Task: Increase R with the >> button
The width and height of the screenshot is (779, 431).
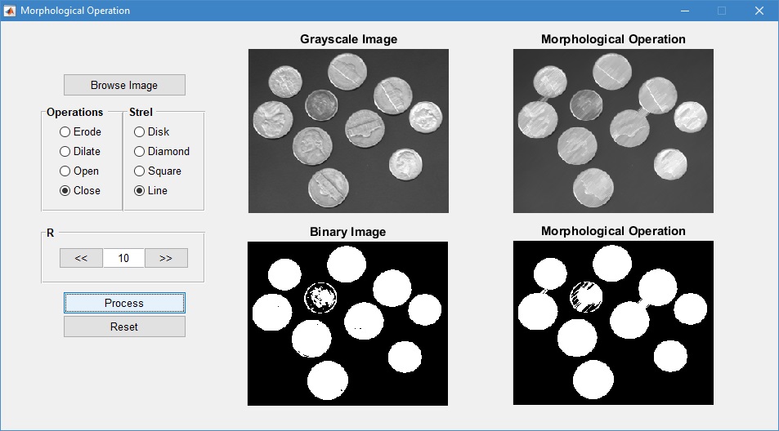Action: (x=166, y=258)
